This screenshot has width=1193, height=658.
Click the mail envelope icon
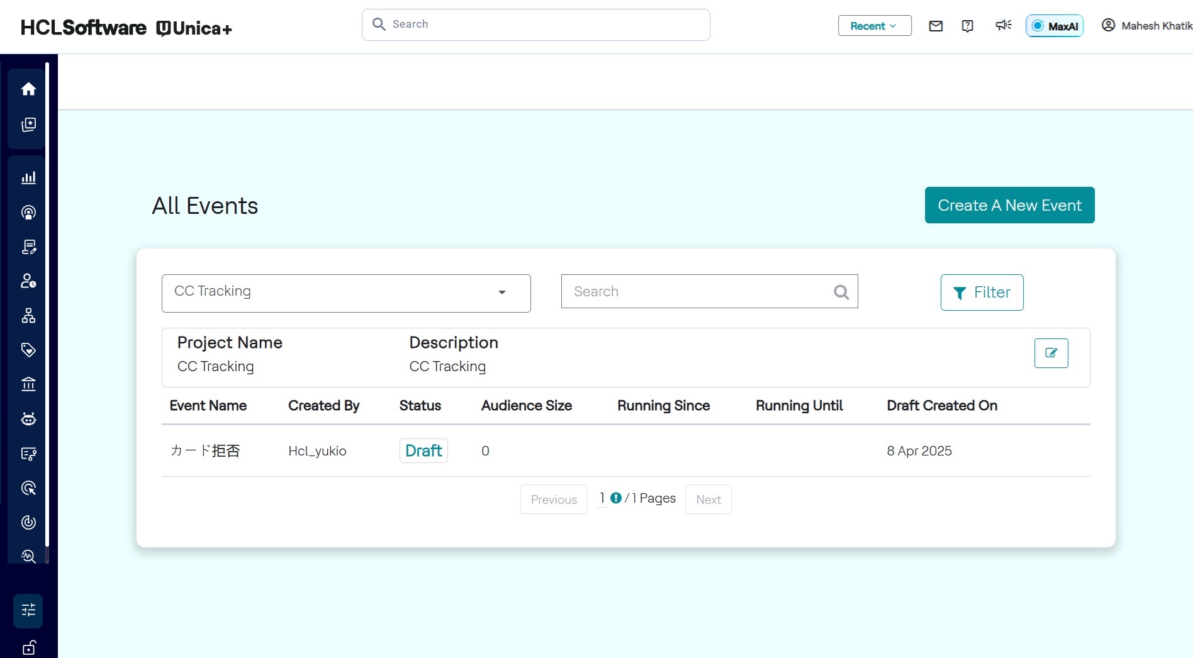[x=936, y=26]
